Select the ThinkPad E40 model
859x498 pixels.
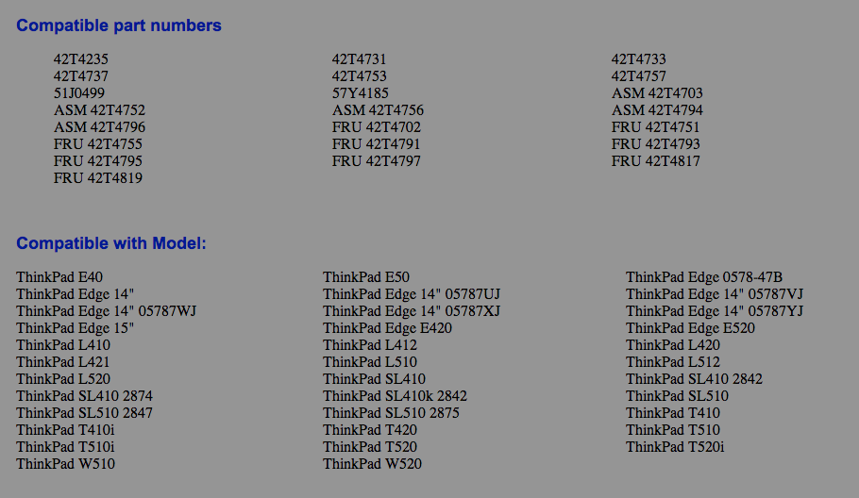59,277
